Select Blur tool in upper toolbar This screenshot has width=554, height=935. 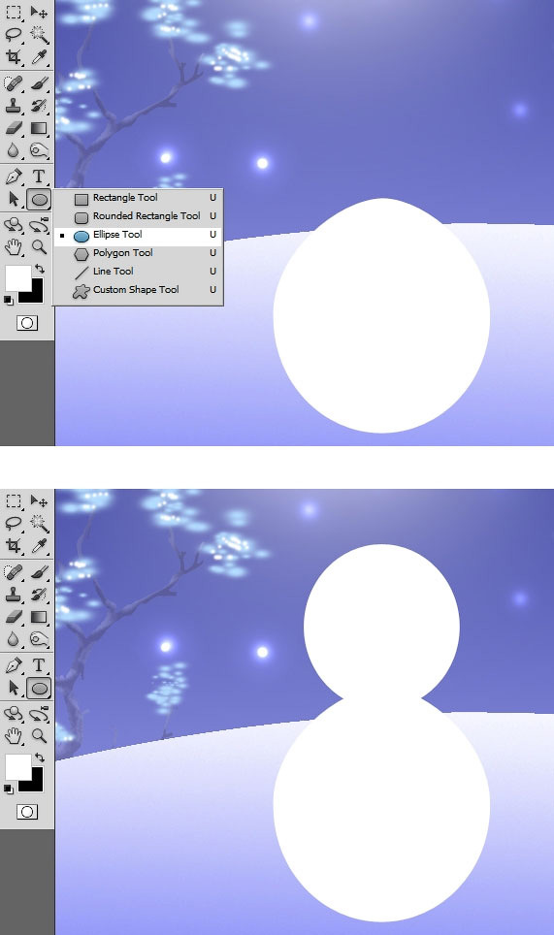(14, 149)
